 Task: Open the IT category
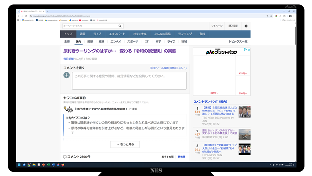(x=147, y=41)
